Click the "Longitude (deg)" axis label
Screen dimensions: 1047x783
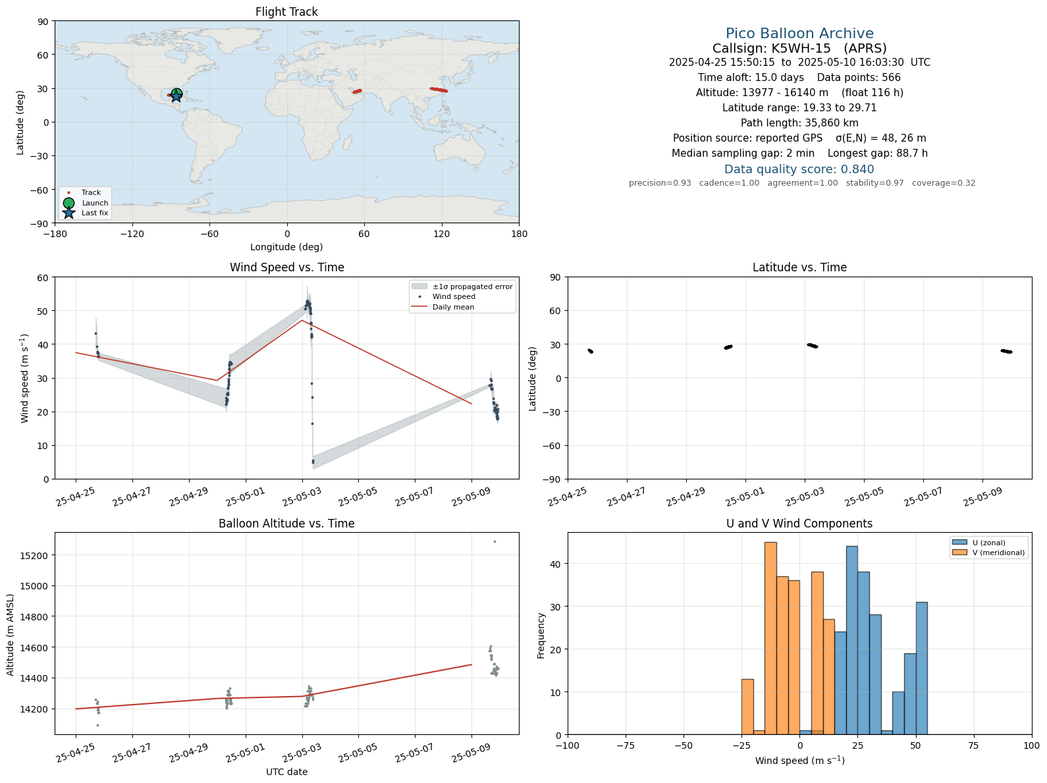[x=286, y=247]
